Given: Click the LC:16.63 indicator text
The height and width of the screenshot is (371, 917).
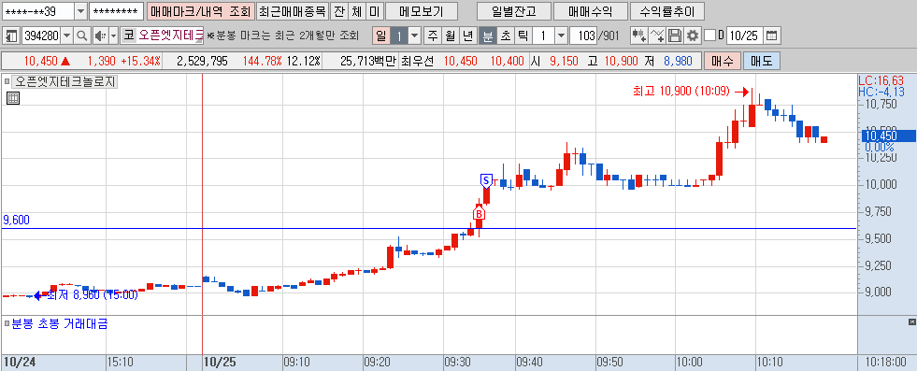Looking at the screenshot, I should [x=881, y=80].
